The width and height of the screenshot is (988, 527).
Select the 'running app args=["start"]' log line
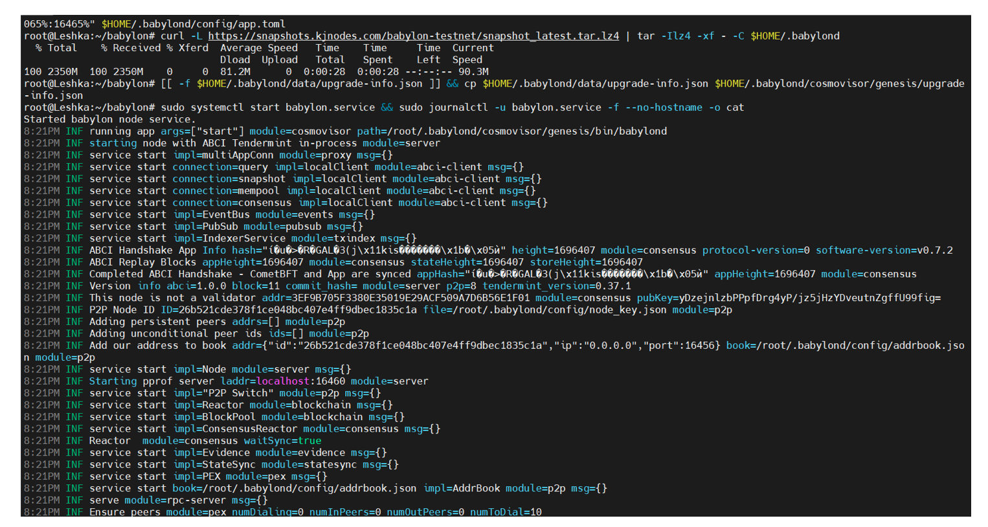tap(345, 131)
